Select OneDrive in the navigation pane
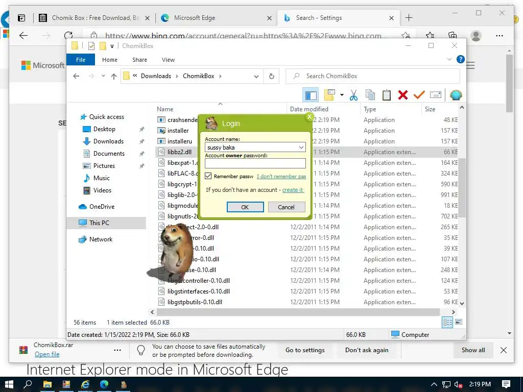This screenshot has width=523, height=392. (102, 207)
